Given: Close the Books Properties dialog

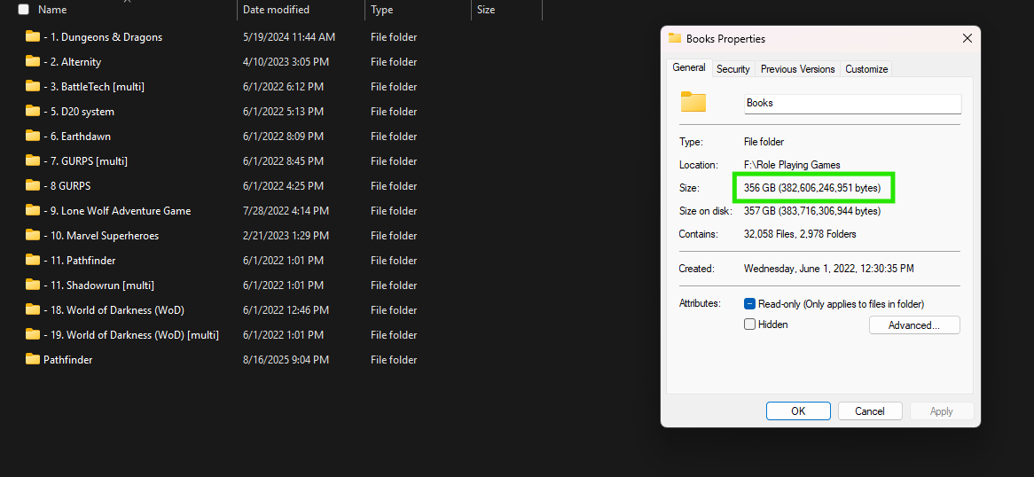Looking at the screenshot, I should (x=967, y=38).
